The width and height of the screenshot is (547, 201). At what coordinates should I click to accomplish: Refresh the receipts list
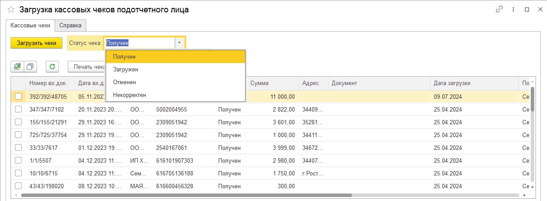click(52, 67)
